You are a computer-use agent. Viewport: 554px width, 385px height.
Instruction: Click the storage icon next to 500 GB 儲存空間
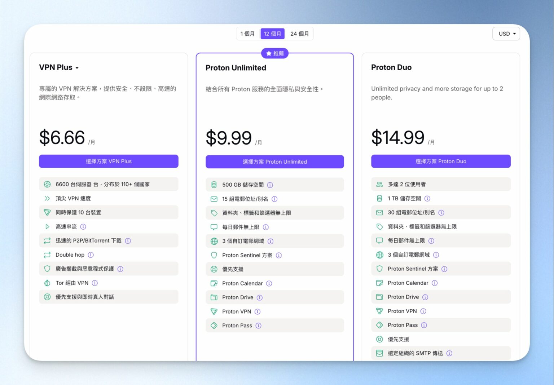pos(214,185)
